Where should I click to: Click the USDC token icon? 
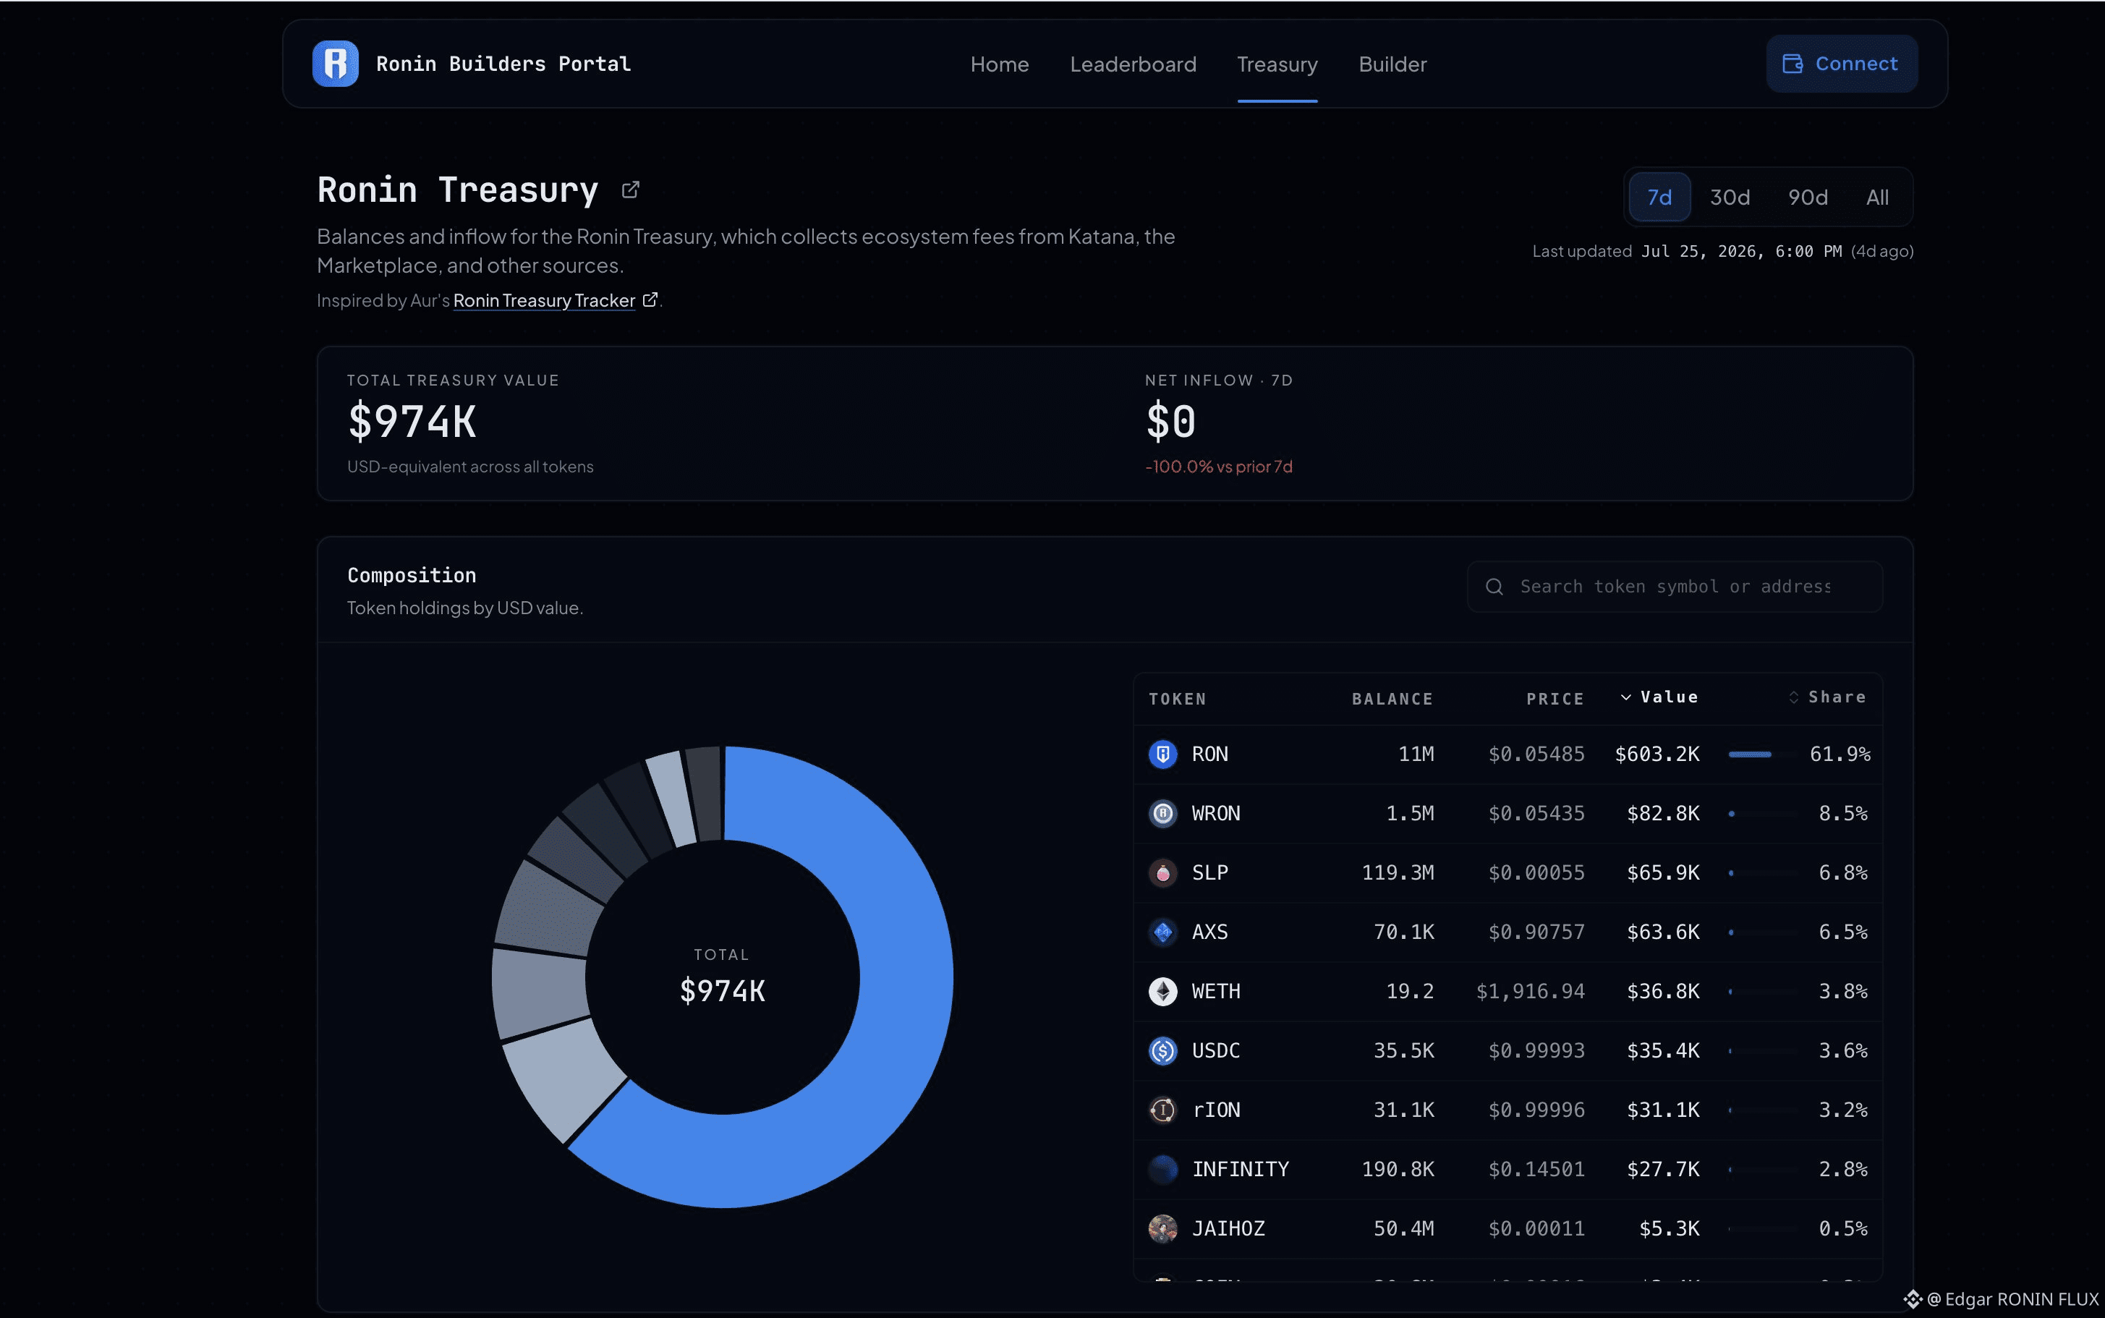coord(1162,1050)
